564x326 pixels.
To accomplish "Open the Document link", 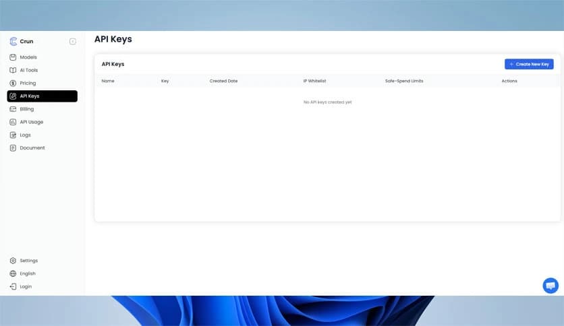I will (x=32, y=148).
